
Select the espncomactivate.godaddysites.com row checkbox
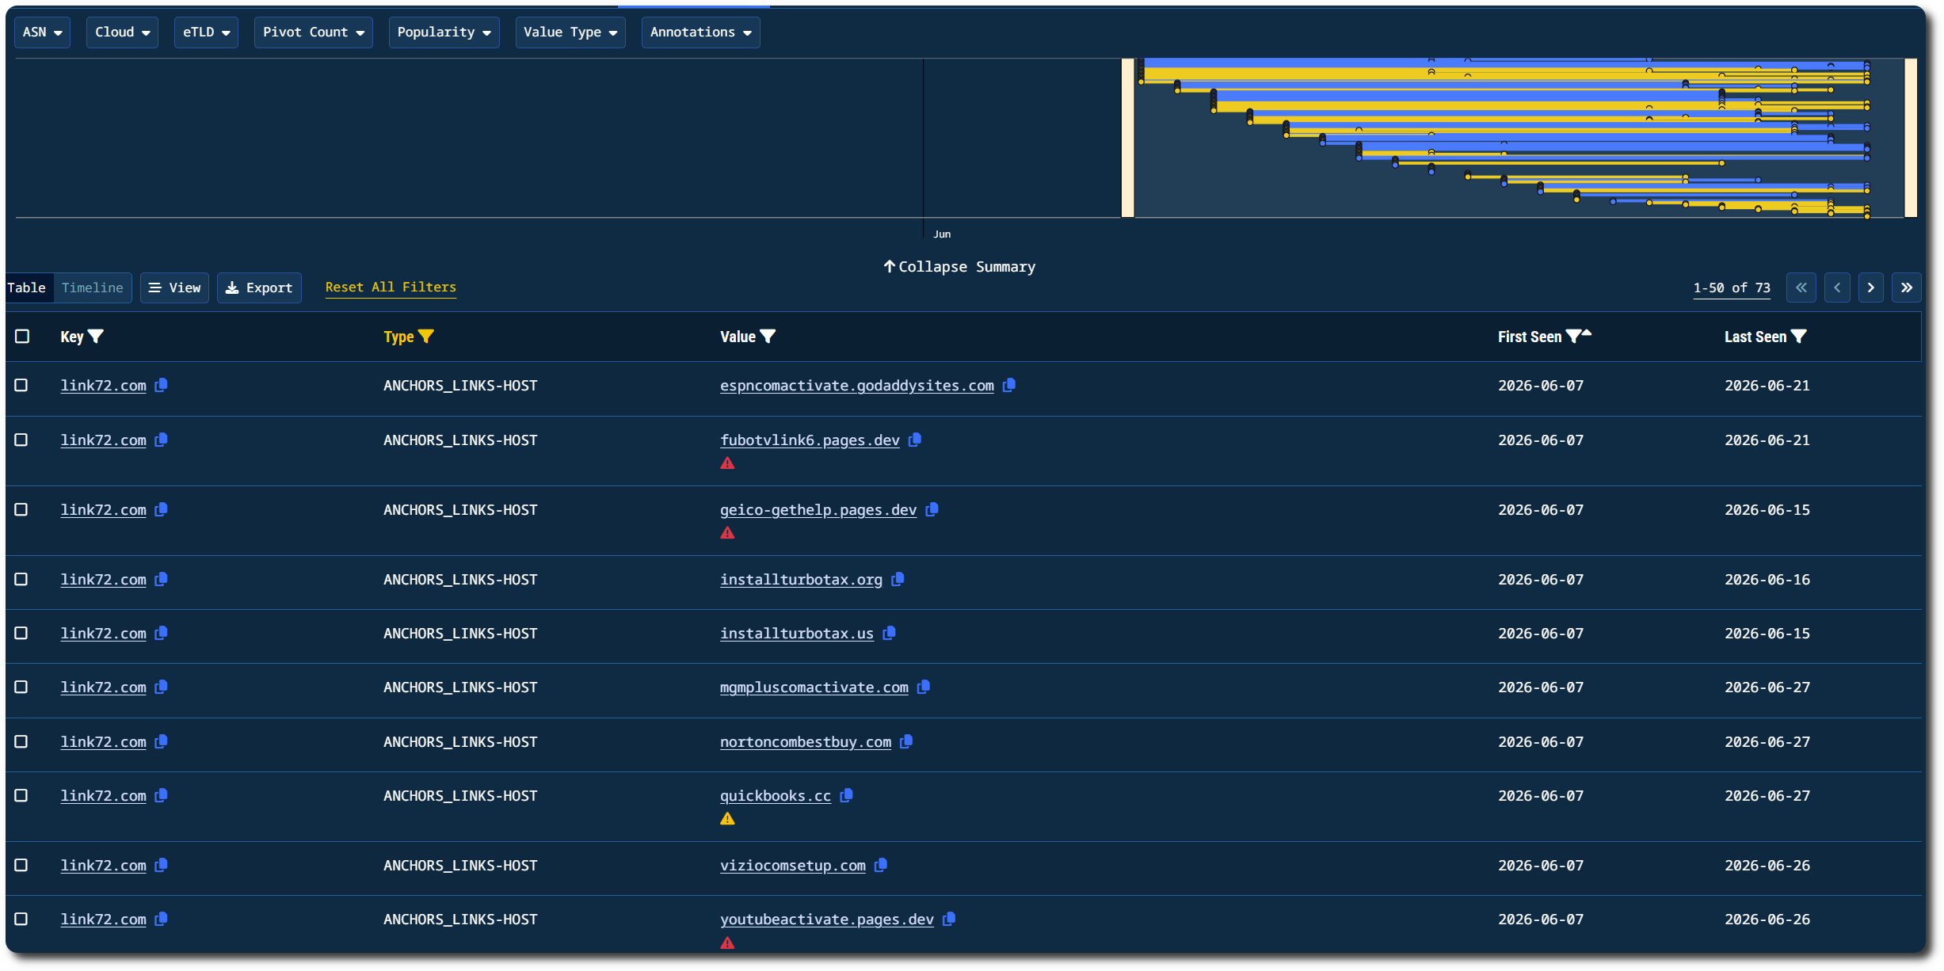[x=21, y=385]
